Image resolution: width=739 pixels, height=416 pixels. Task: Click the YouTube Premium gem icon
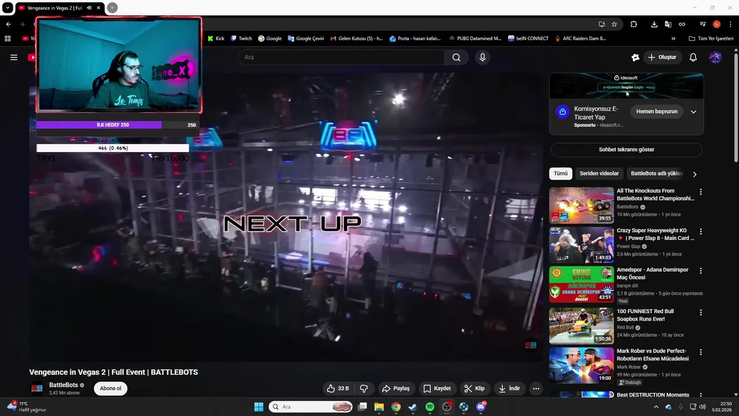[x=636, y=57]
